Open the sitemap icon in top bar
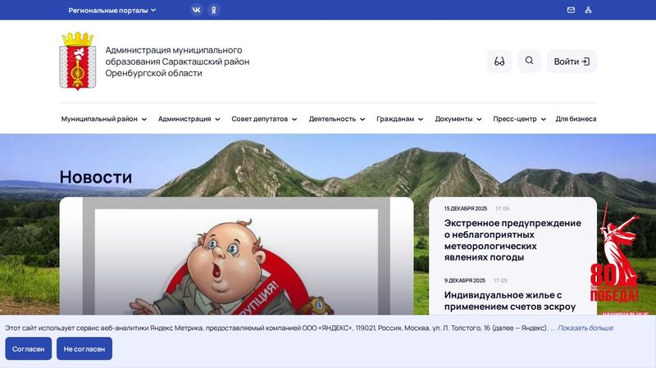The height and width of the screenshot is (368, 656). tap(588, 10)
